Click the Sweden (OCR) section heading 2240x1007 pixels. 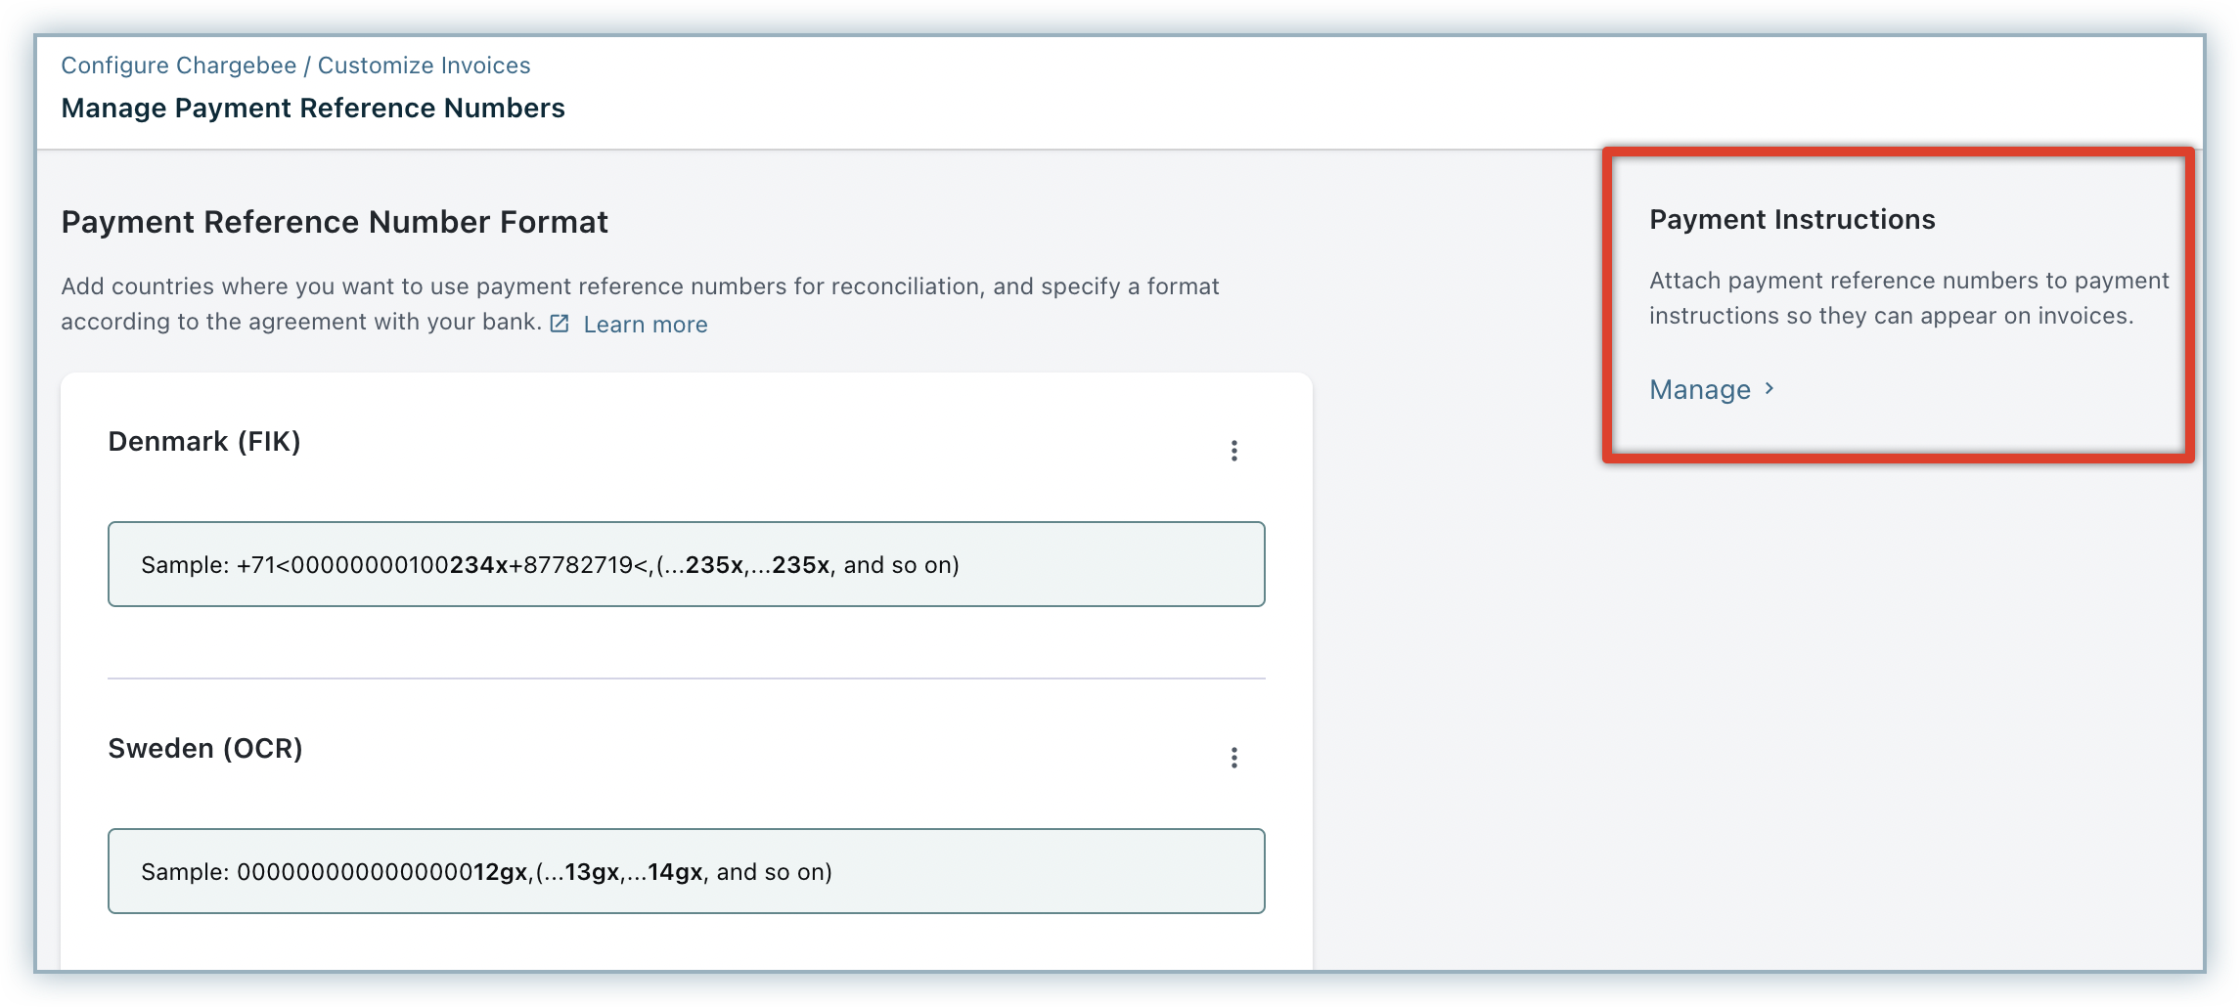[204, 749]
